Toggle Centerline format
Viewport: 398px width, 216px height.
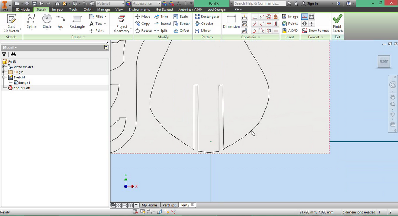pos(304,24)
